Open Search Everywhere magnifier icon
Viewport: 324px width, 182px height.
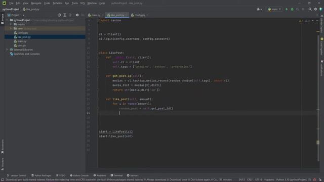tap(310, 9)
